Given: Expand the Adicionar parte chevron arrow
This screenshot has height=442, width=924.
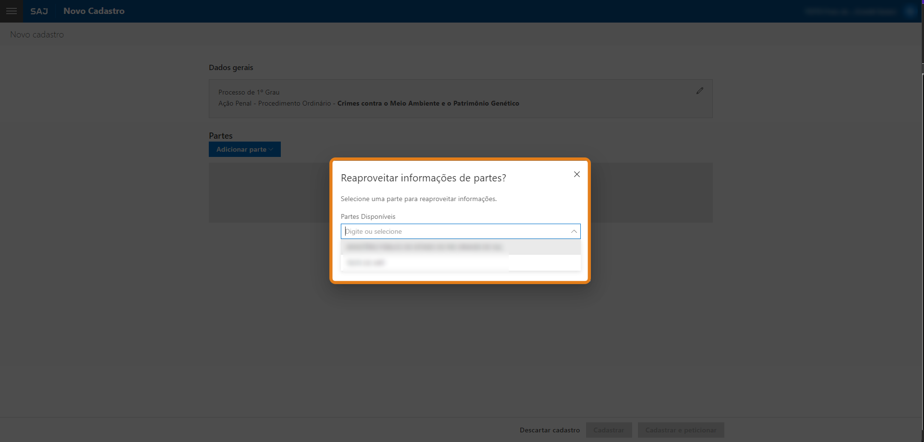Looking at the screenshot, I should 271,150.
